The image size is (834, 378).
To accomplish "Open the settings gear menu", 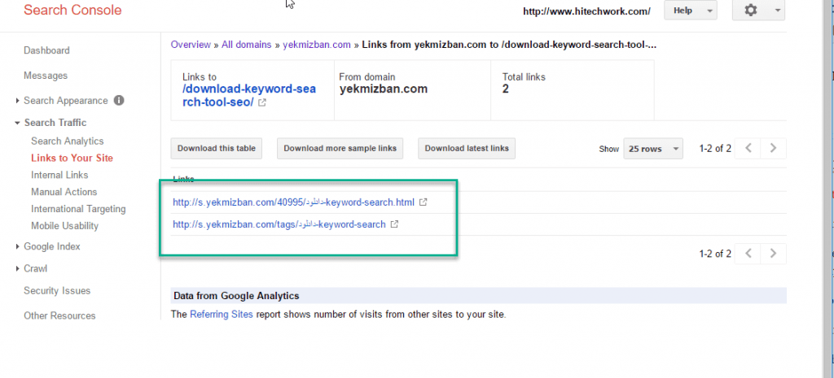I will pos(758,10).
